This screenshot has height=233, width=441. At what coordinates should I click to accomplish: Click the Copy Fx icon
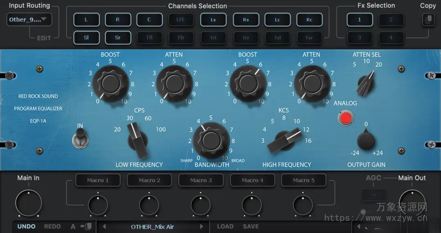tap(429, 20)
